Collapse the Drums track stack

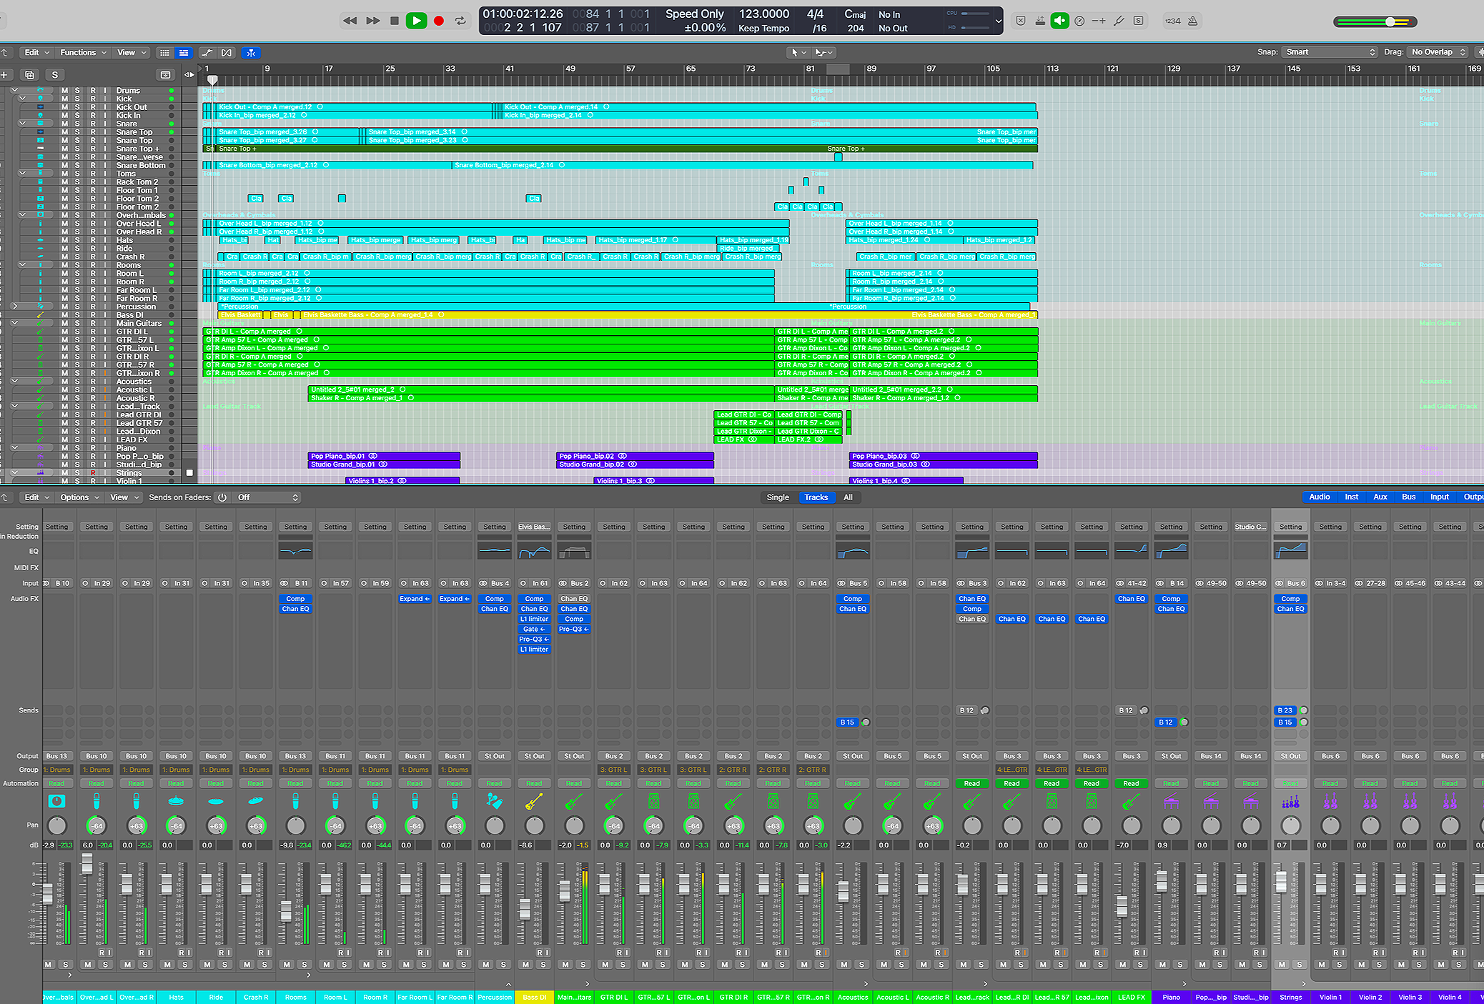(x=14, y=91)
